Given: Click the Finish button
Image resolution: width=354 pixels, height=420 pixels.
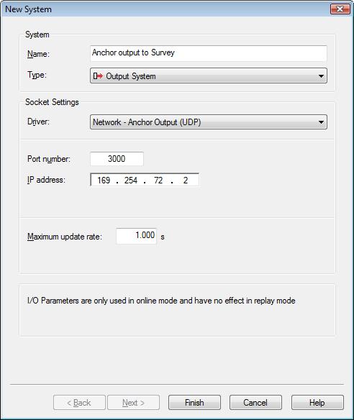Looking at the screenshot, I should 194,402.
